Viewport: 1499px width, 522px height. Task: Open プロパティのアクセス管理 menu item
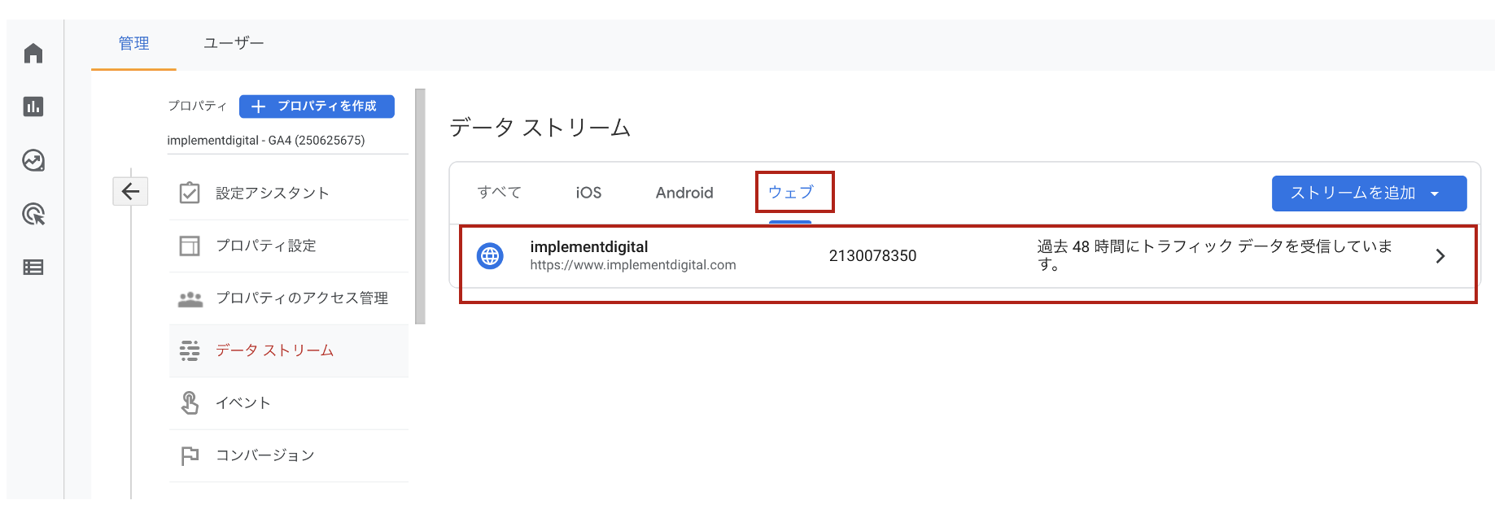click(x=289, y=298)
